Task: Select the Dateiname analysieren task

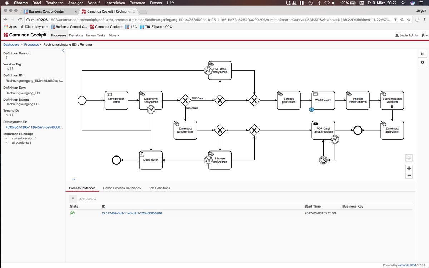Action: pos(151,100)
